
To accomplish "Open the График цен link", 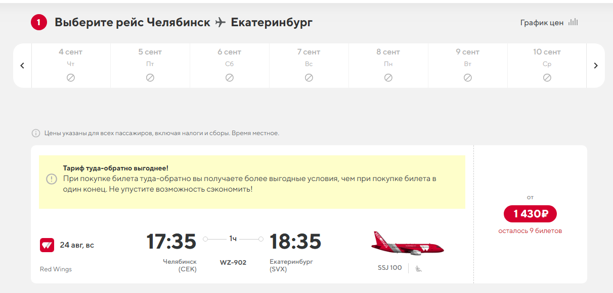I will pyautogui.click(x=542, y=23).
